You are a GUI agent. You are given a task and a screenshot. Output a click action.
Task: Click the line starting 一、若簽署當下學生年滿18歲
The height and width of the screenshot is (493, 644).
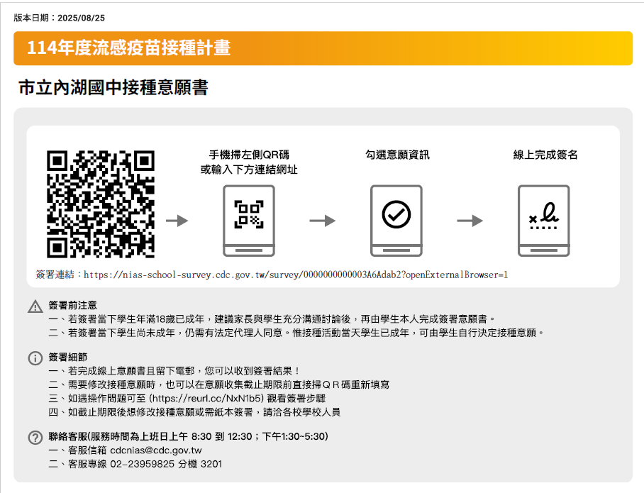click(x=272, y=318)
